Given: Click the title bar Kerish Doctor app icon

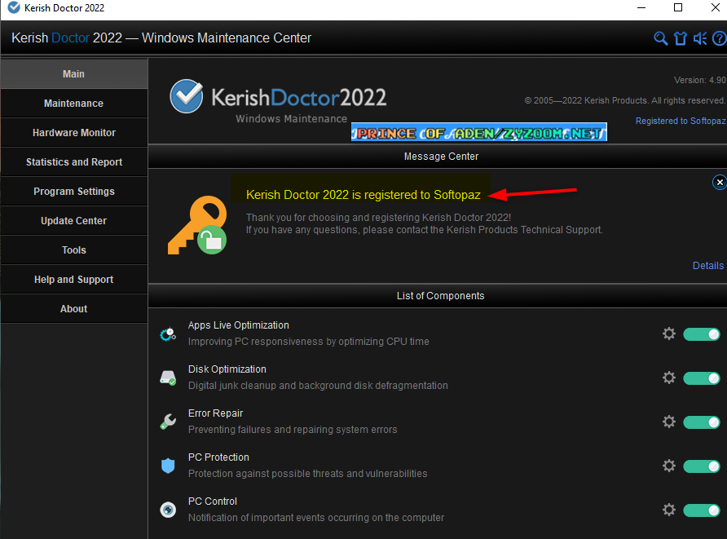Looking at the screenshot, I should click(x=14, y=8).
